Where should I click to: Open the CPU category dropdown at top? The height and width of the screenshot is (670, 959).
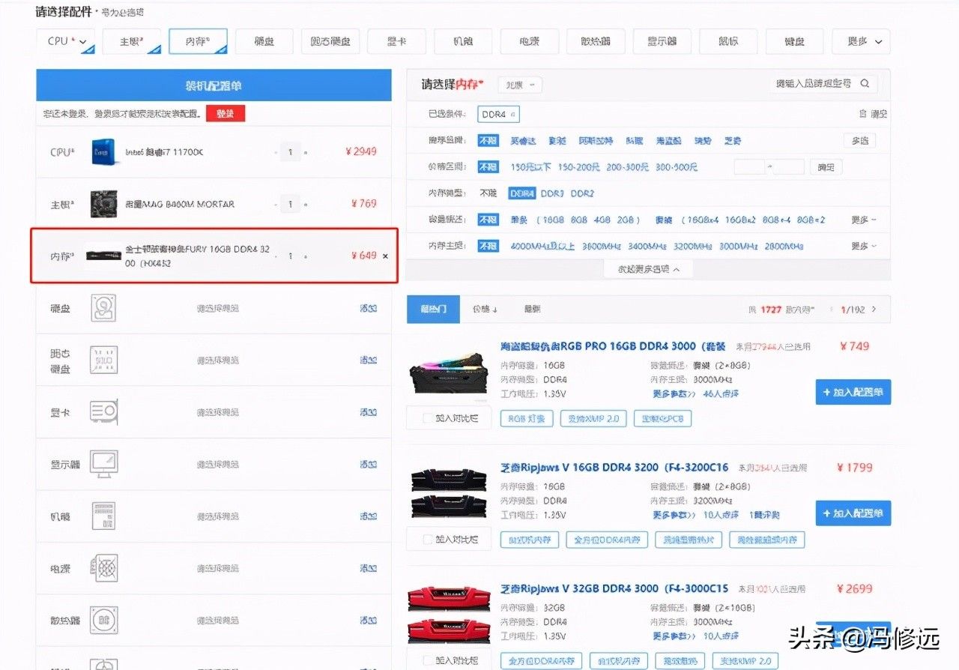pos(66,42)
